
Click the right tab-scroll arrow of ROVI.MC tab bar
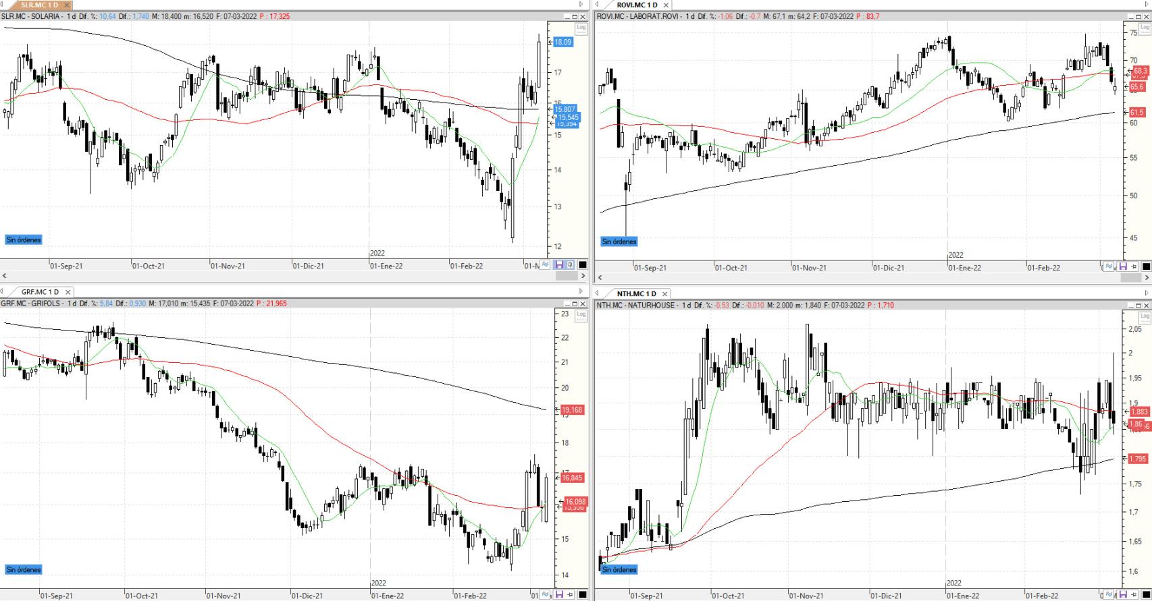pos(1145,5)
